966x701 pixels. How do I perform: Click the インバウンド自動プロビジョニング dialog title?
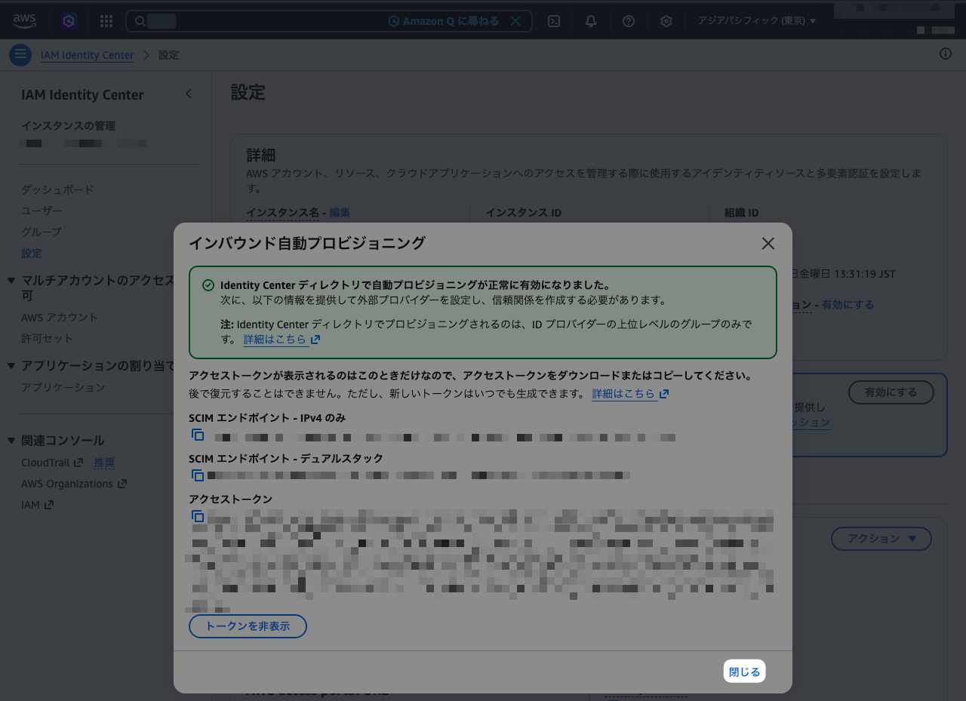point(307,243)
